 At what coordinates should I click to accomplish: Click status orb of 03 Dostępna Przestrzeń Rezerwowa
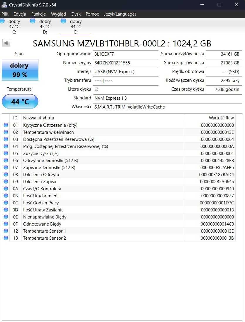pyautogui.click(x=6, y=139)
